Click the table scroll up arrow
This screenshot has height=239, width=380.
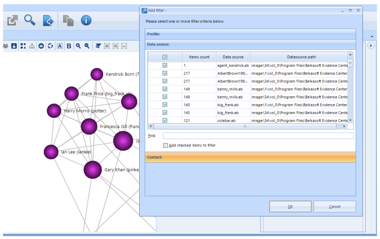click(350, 55)
